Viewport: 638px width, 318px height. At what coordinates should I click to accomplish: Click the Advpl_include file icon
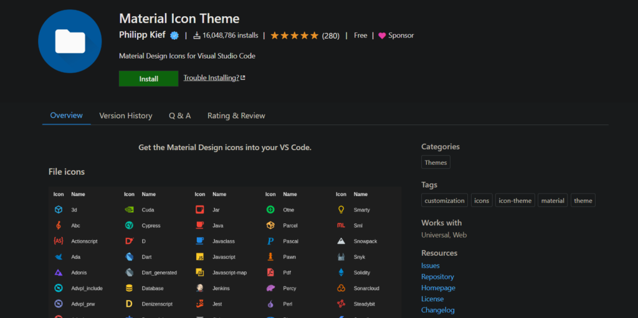point(59,288)
